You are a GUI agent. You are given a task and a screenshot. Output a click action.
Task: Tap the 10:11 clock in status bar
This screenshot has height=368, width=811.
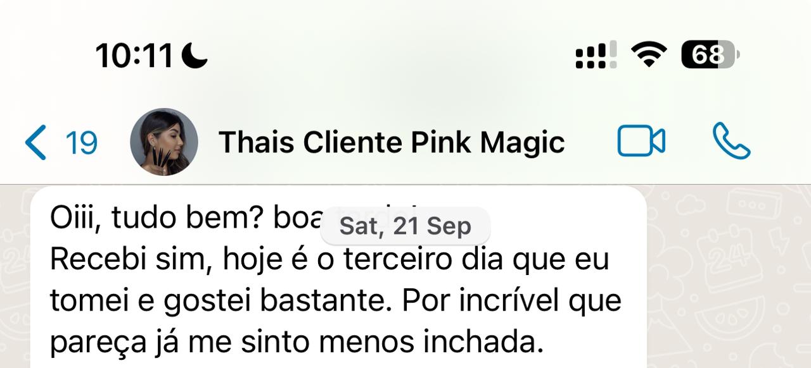pyautogui.click(x=134, y=56)
